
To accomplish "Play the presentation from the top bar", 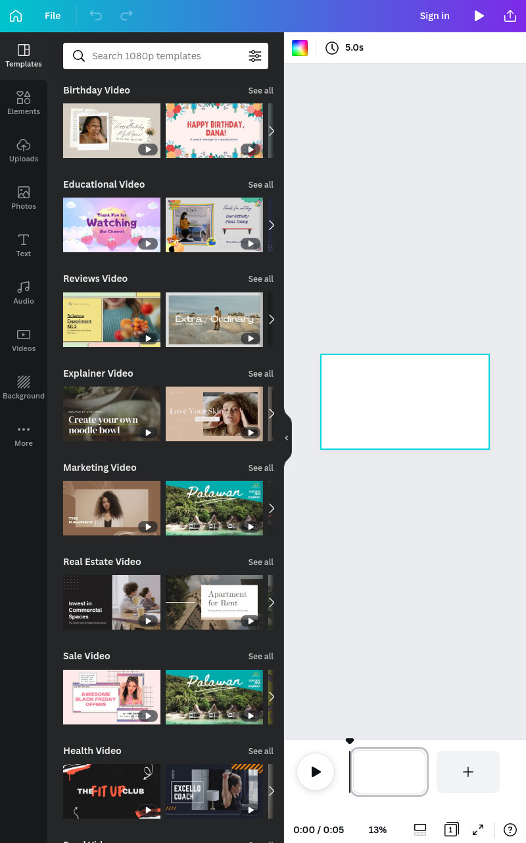I will coord(479,16).
